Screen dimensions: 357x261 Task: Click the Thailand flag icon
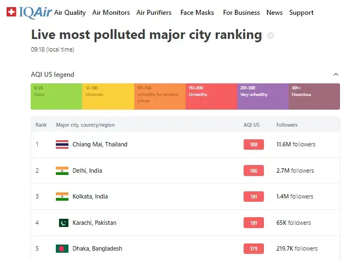pos(62,145)
